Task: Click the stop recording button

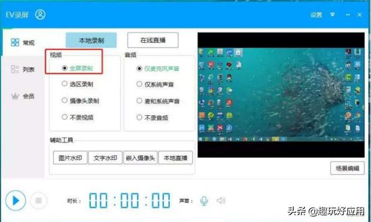Action: 38,201
